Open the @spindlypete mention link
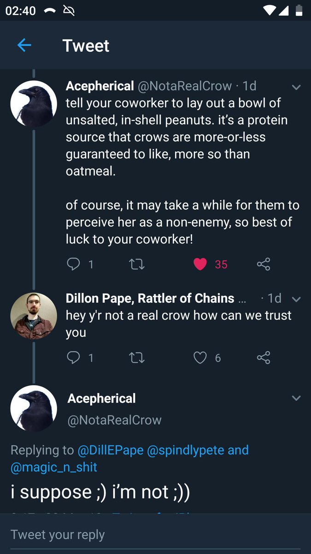 185,450
